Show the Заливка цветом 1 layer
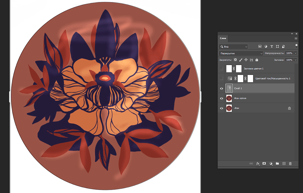The height and width of the screenshot is (193, 303). 221,68
